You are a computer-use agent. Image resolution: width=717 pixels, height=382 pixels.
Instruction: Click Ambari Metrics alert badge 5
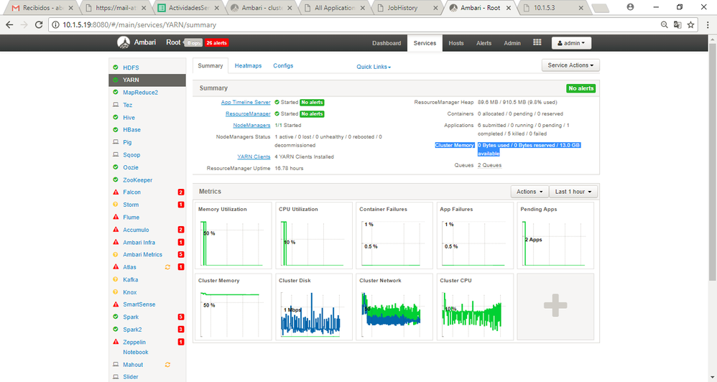coord(181,254)
